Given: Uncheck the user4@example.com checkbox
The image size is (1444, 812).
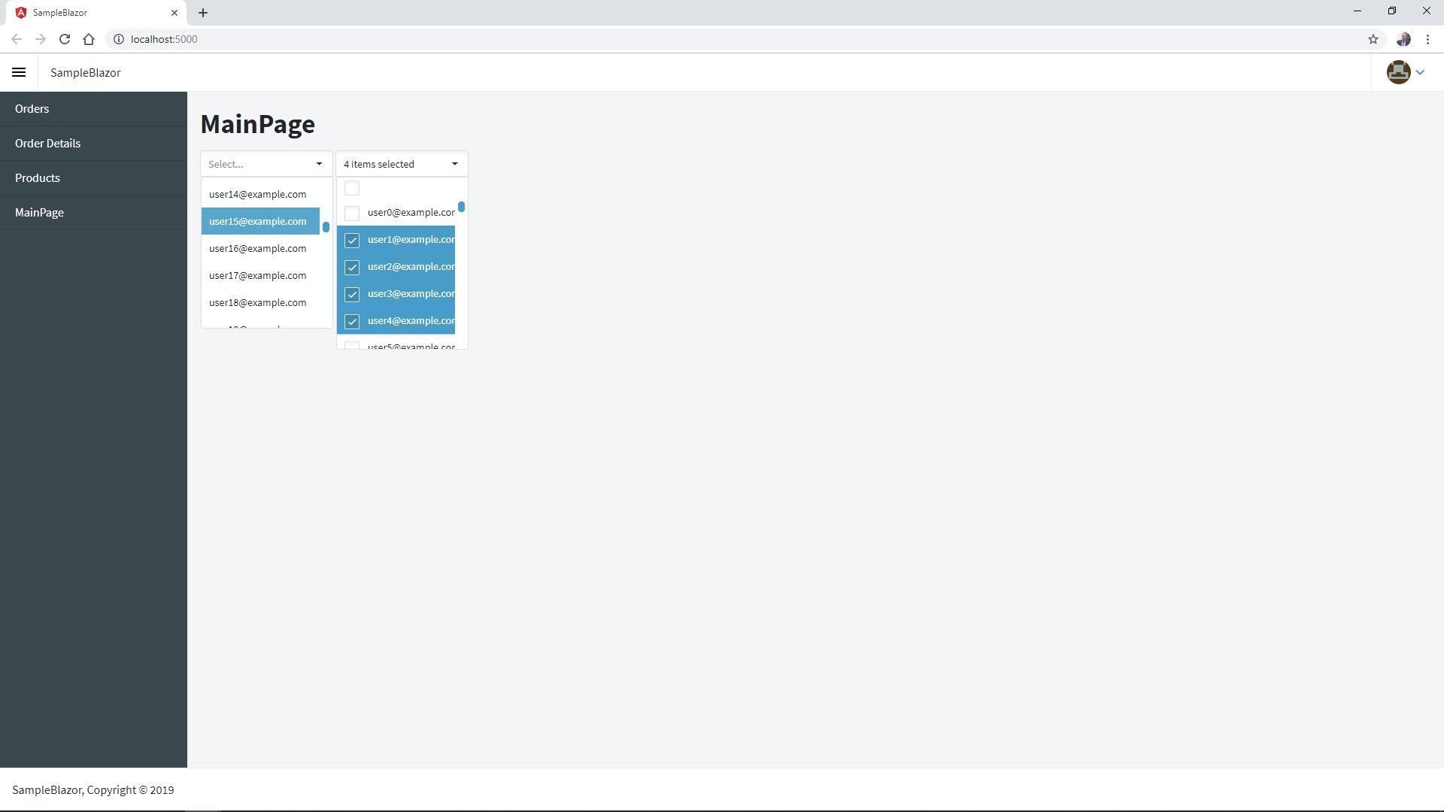Looking at the screenshot, I should click(352, 322).
